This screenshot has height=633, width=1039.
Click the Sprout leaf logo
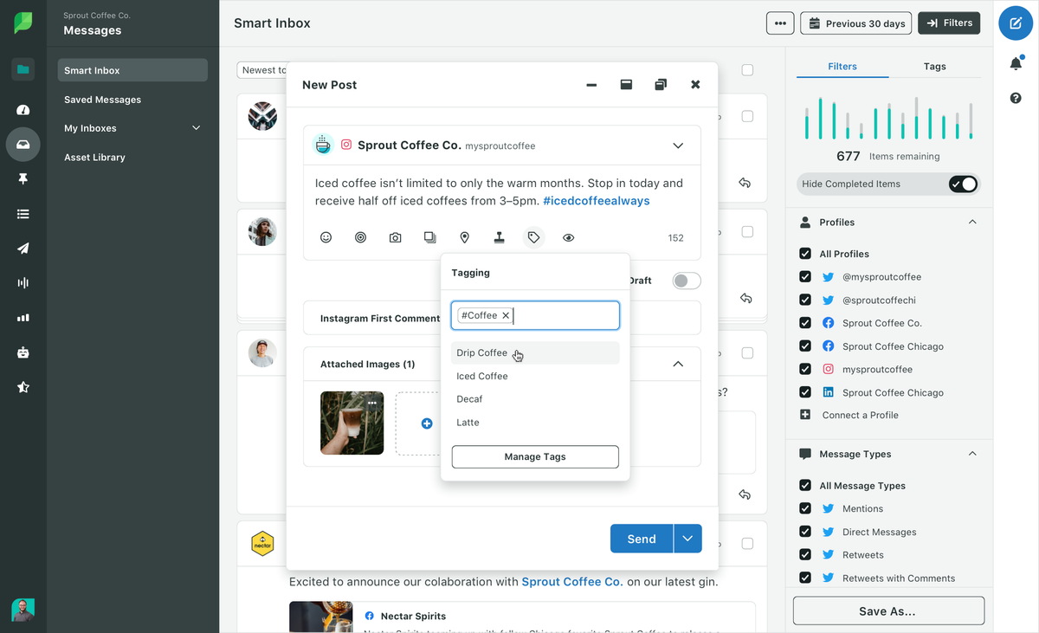(23, 23)
